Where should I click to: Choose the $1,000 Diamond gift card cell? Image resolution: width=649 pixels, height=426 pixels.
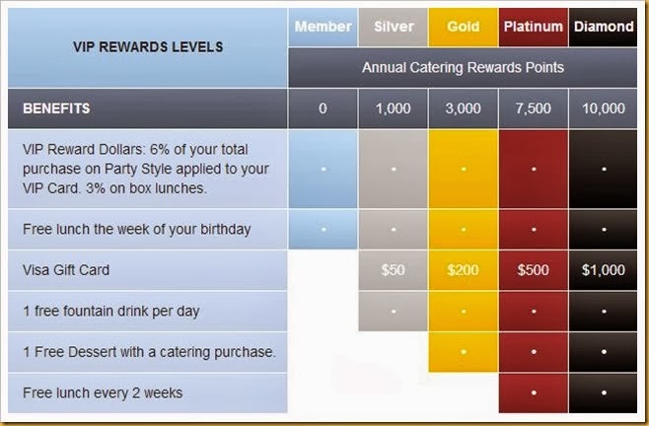(x=603, y=270)
